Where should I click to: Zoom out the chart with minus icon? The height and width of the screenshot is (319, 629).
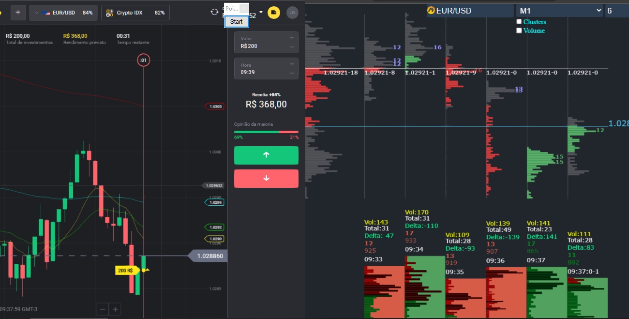coord(102,309)
